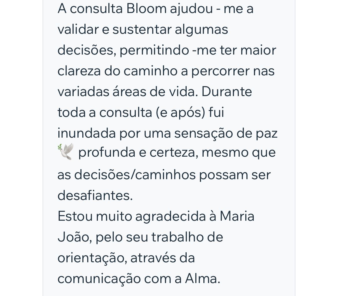Click the word "profunda" next to the dove
The width and height of the screenshot is (338, 296).
coord(107,152)
